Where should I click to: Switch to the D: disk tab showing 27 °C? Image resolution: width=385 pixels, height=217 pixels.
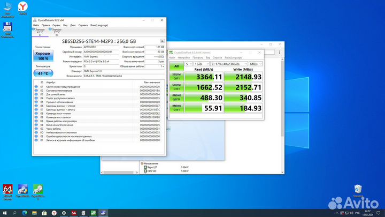click(56, 31)
